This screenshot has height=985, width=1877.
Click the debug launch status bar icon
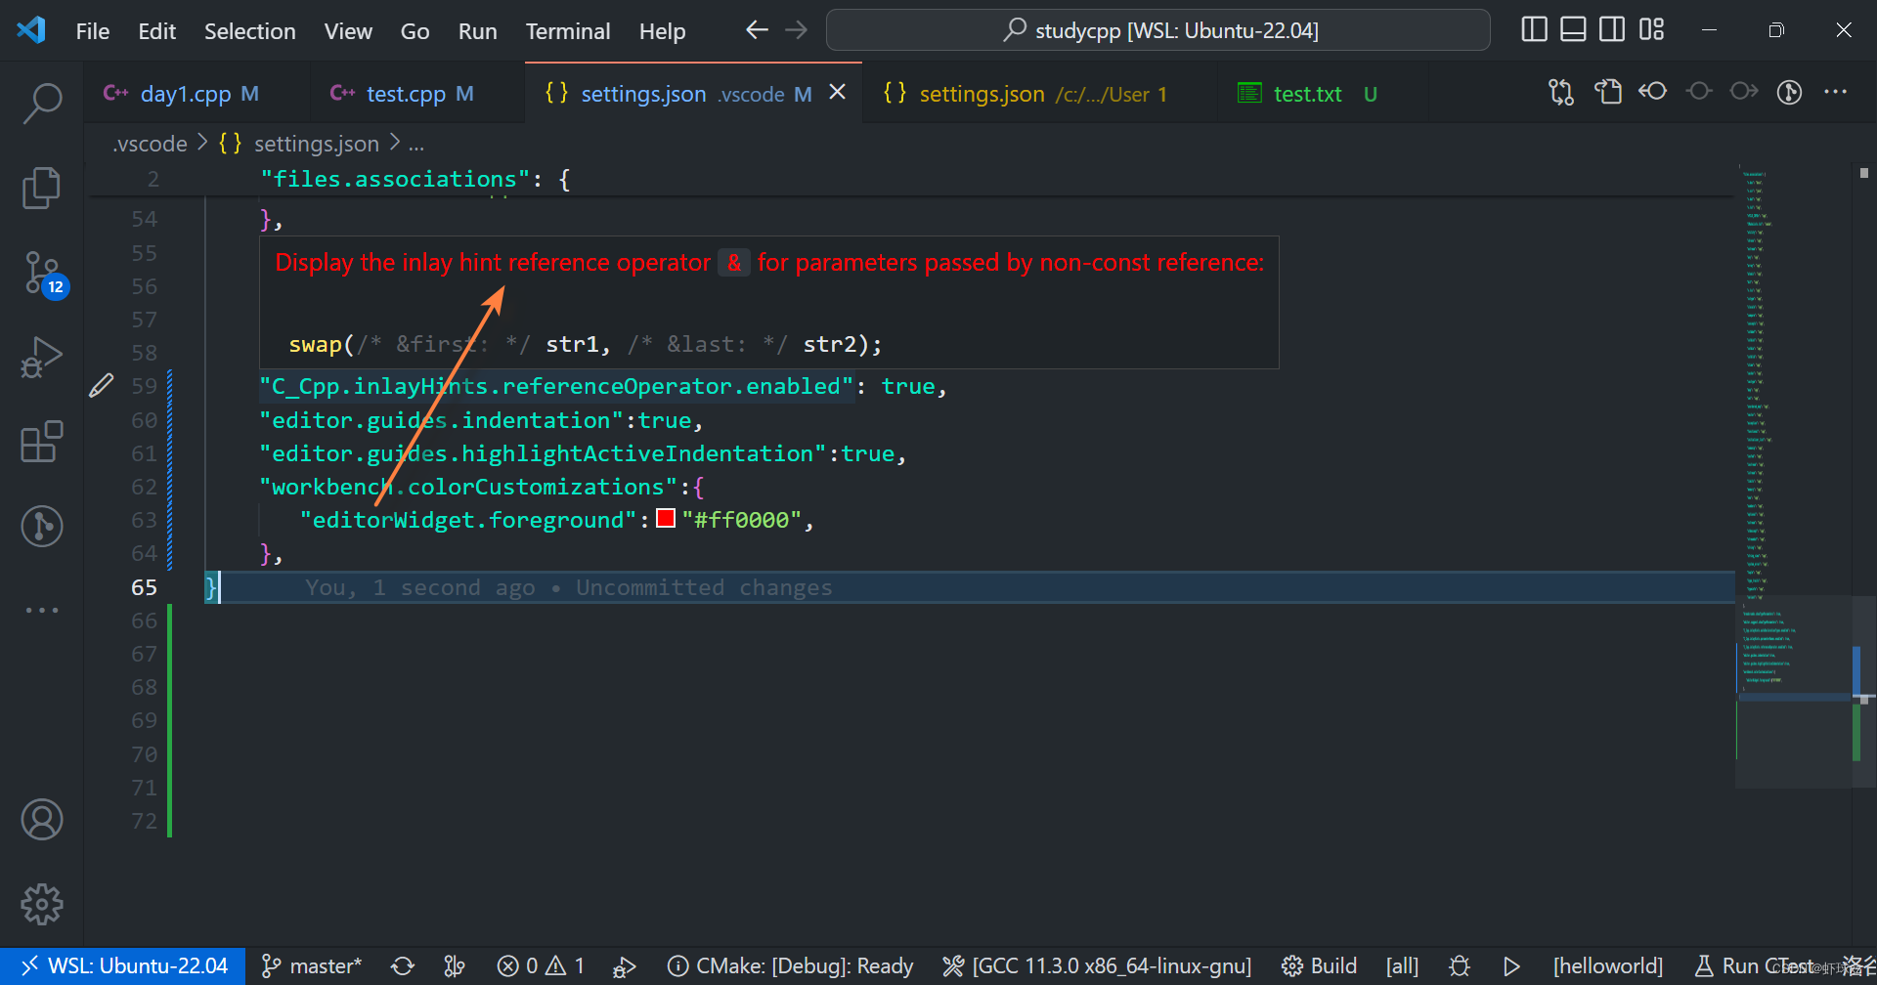coord(624,965)
